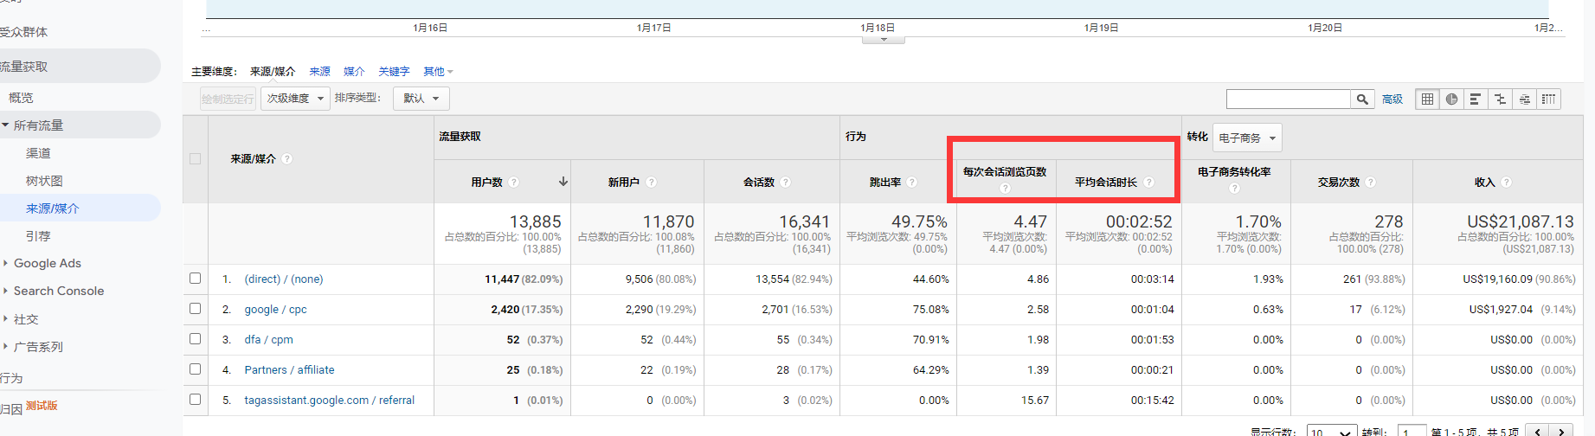Go to next page of results
Screen dimensions: 1595x436
1561,432
